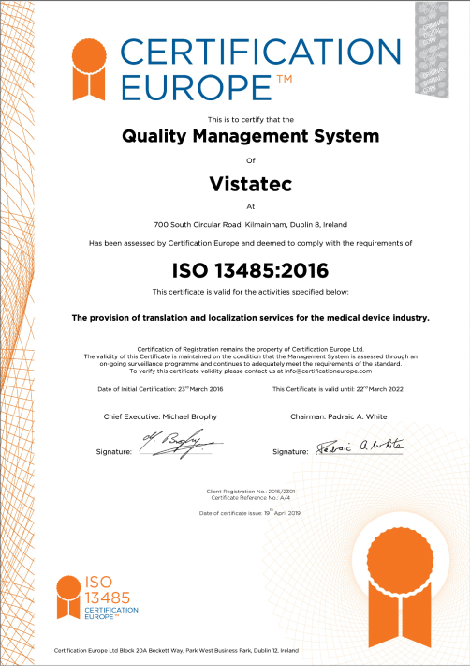Click the large orange rosette seal at bottom right
The image size is (470, 666).
pyautogui.click(x=400, y=588)
